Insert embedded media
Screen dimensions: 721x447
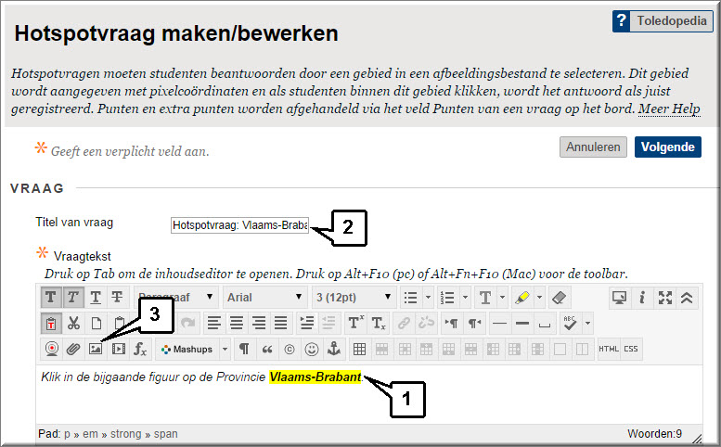tap(118, 349)
